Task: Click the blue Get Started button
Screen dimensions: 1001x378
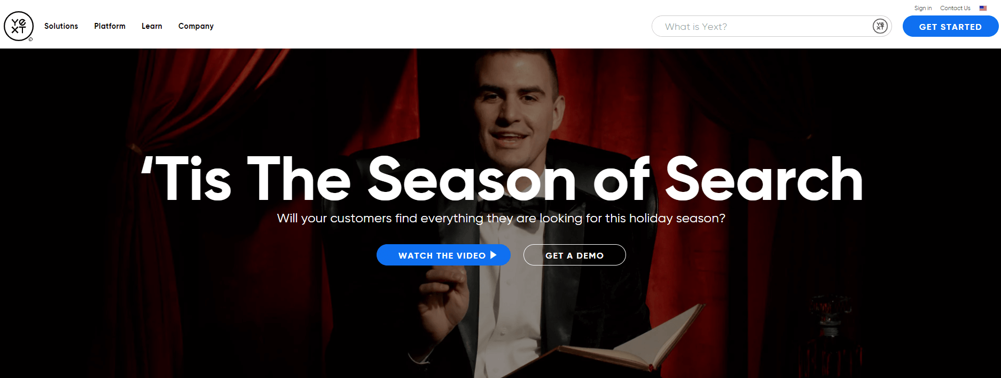Action: tap(950, 26)
